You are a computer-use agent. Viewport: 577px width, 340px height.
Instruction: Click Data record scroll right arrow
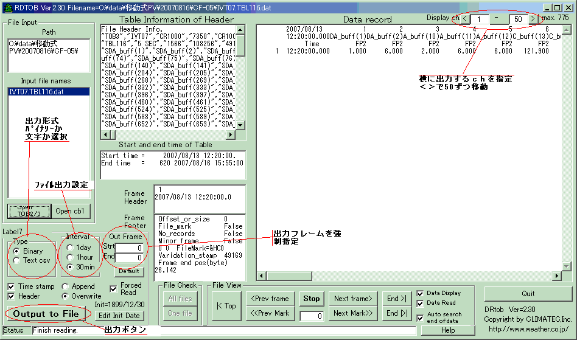click(557, 276)
